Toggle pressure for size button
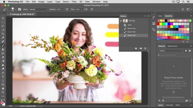 tap(92, 9)
